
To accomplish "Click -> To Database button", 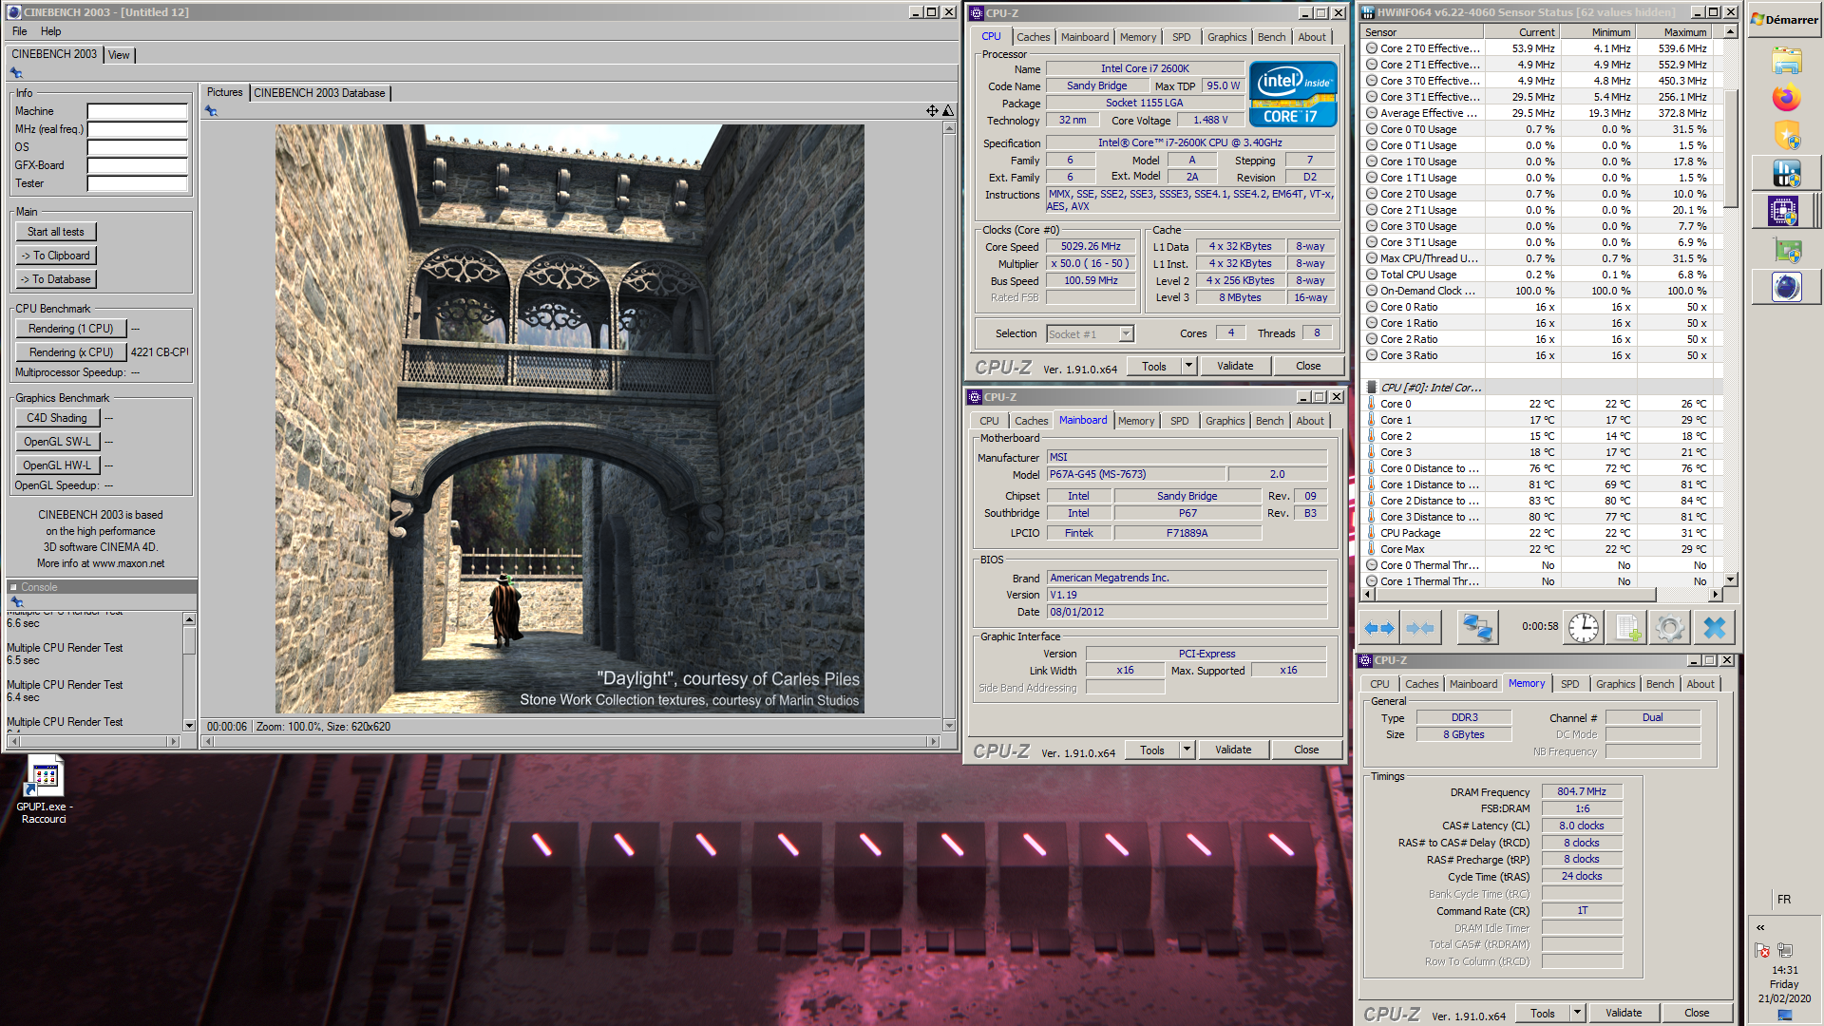I will (x=56, y=279).
